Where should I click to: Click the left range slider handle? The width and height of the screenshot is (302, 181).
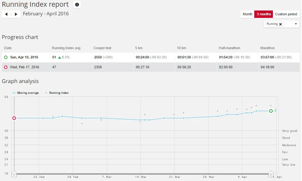[14, 174]
